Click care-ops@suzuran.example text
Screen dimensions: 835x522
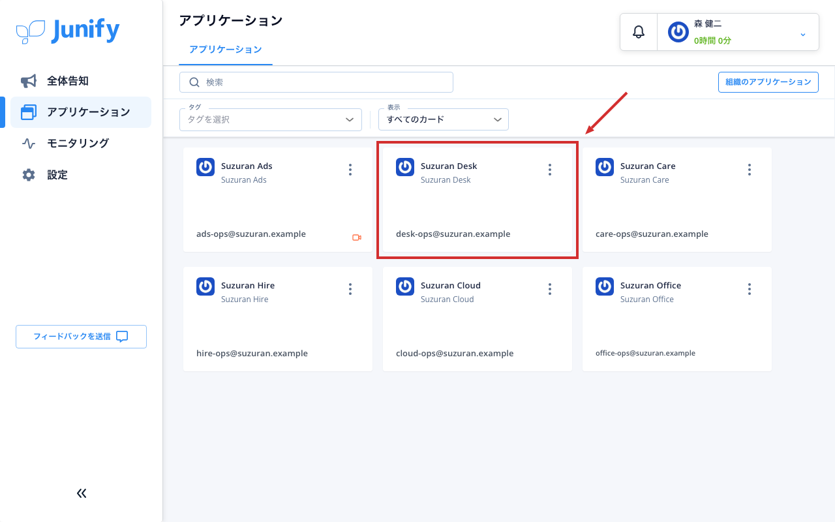pos(652,234)
